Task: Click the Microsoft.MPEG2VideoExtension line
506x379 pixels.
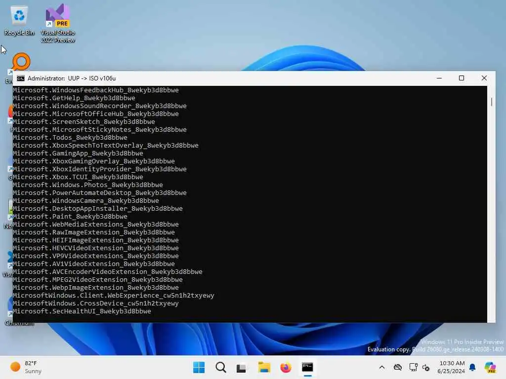Action: pos(98,279)
